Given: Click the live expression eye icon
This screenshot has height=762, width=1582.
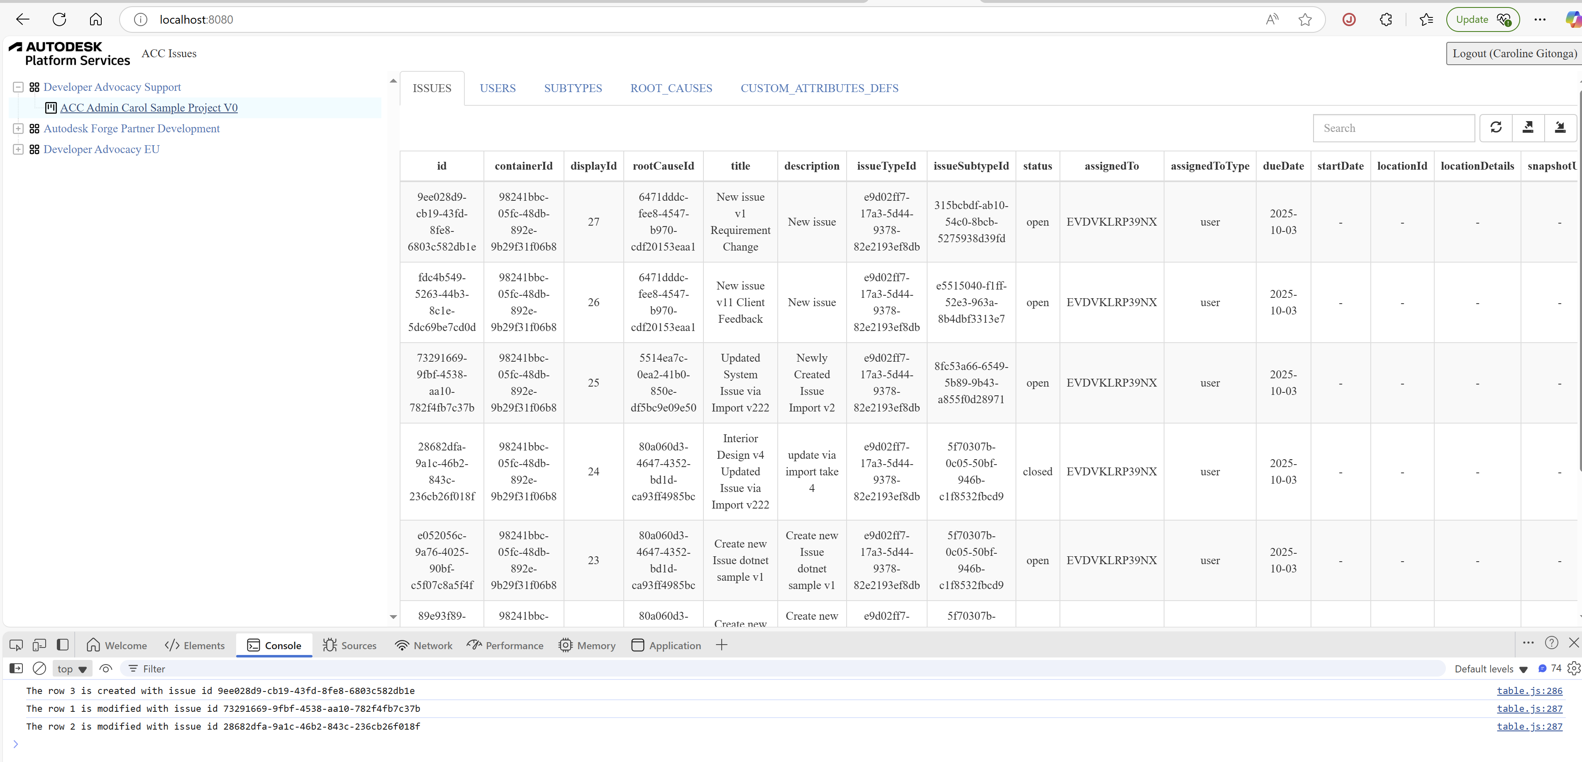Looking at the screenshot, I should 106,669.
